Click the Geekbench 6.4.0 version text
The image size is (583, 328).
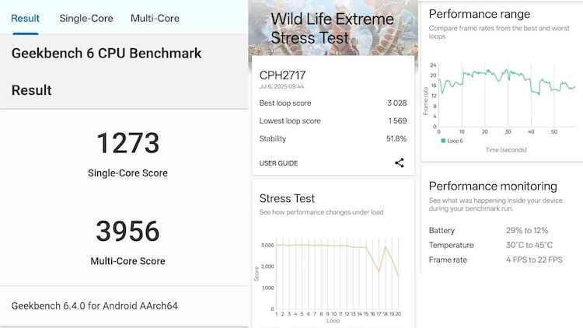(x=94, y=306)
